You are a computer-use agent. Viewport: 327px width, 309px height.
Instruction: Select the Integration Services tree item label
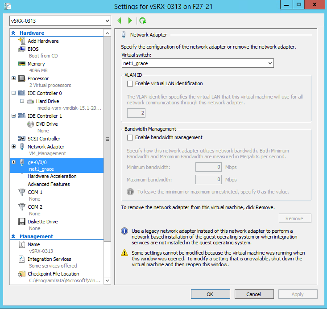click(x=50, y=259)
